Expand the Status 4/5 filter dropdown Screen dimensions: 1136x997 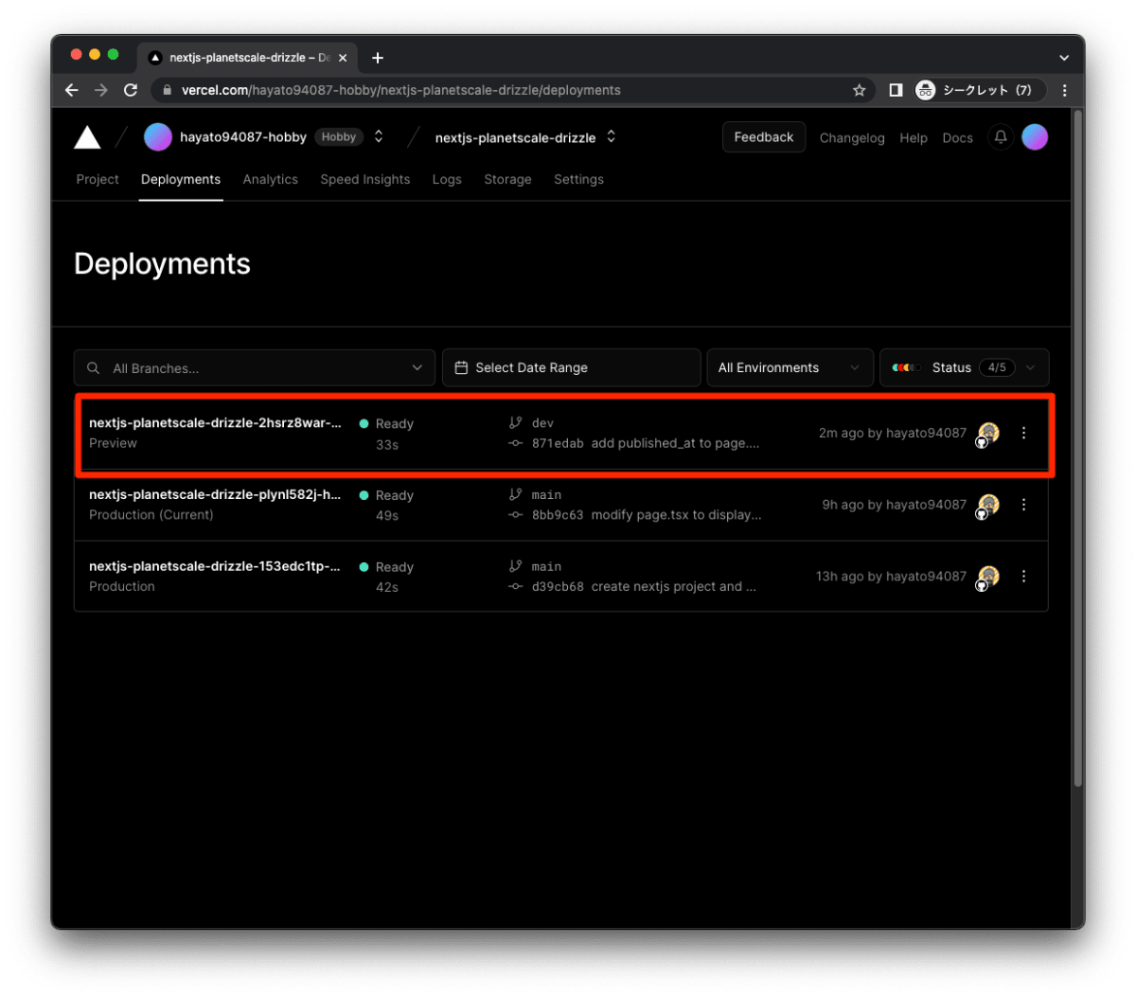tap(964, 367)
